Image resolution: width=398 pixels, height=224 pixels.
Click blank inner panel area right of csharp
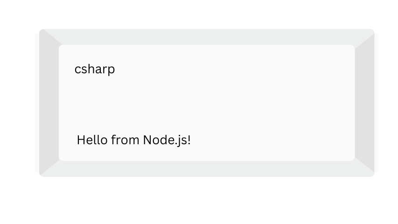[233, 69]
